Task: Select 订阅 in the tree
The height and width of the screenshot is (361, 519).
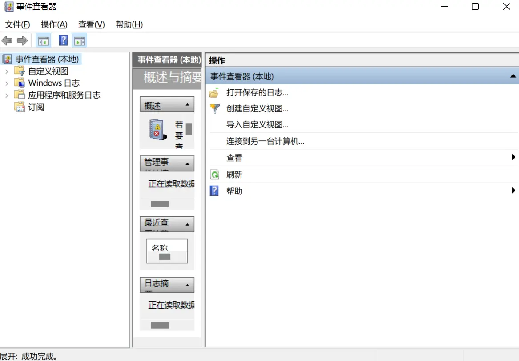Action: point(36,107)
